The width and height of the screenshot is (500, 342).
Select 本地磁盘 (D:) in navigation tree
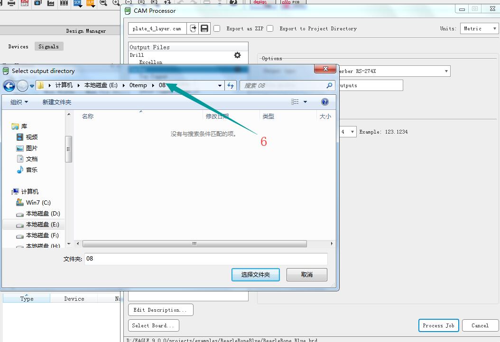coord(43,214)
